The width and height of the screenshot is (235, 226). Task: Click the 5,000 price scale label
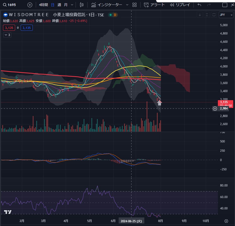click(x=224, y=25)
